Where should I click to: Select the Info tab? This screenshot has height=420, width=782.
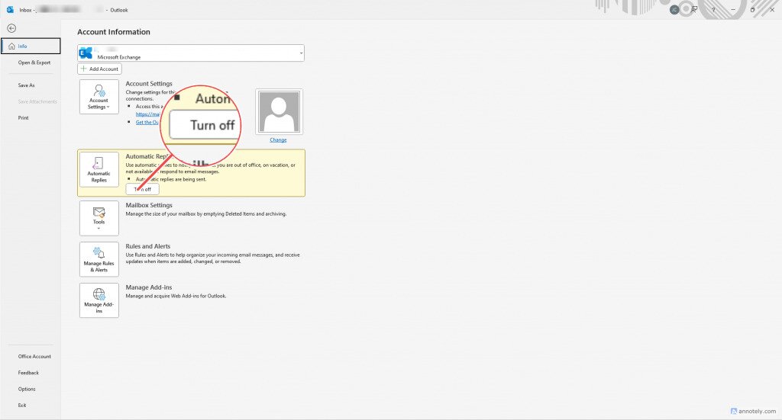click(31, 46)
